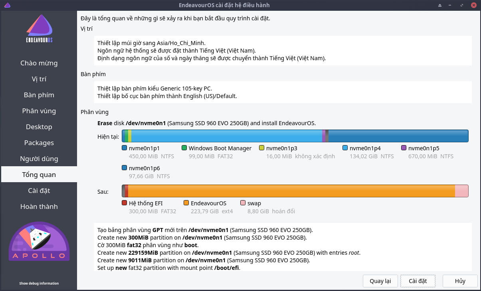
Task: Click Show debug information link
Action: (39, 283)
